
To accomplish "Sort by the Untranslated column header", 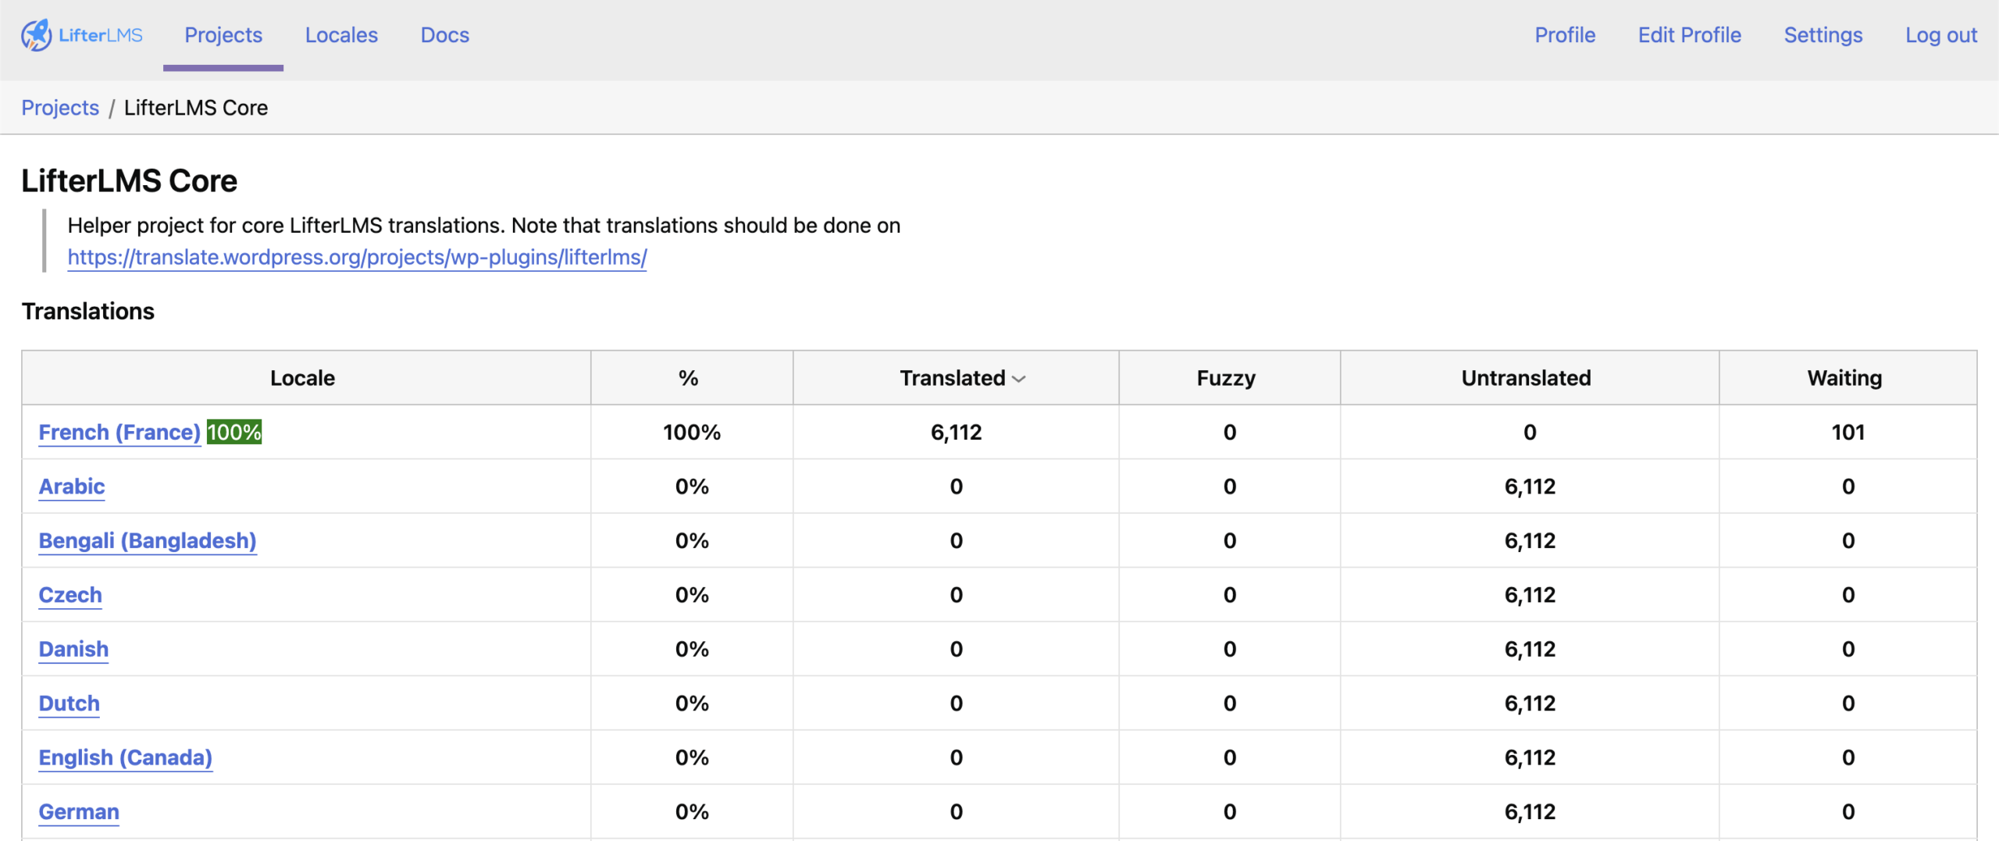I will click(1526, 378).
